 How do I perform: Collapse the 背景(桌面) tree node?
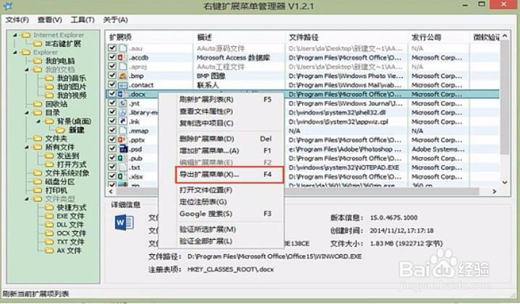[x=38, y=121]
